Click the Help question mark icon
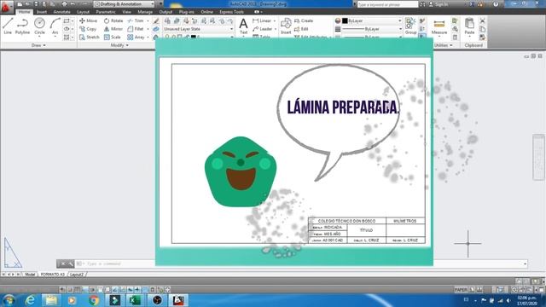This screenshot has width=546, height=307. 496,4
